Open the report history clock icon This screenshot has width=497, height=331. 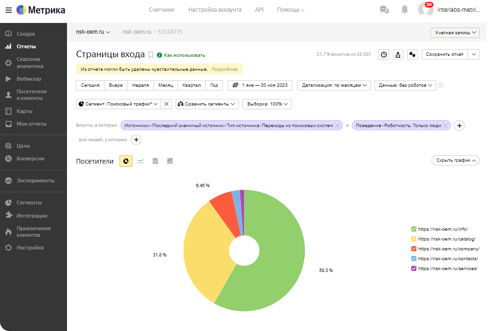pos(384,54)
